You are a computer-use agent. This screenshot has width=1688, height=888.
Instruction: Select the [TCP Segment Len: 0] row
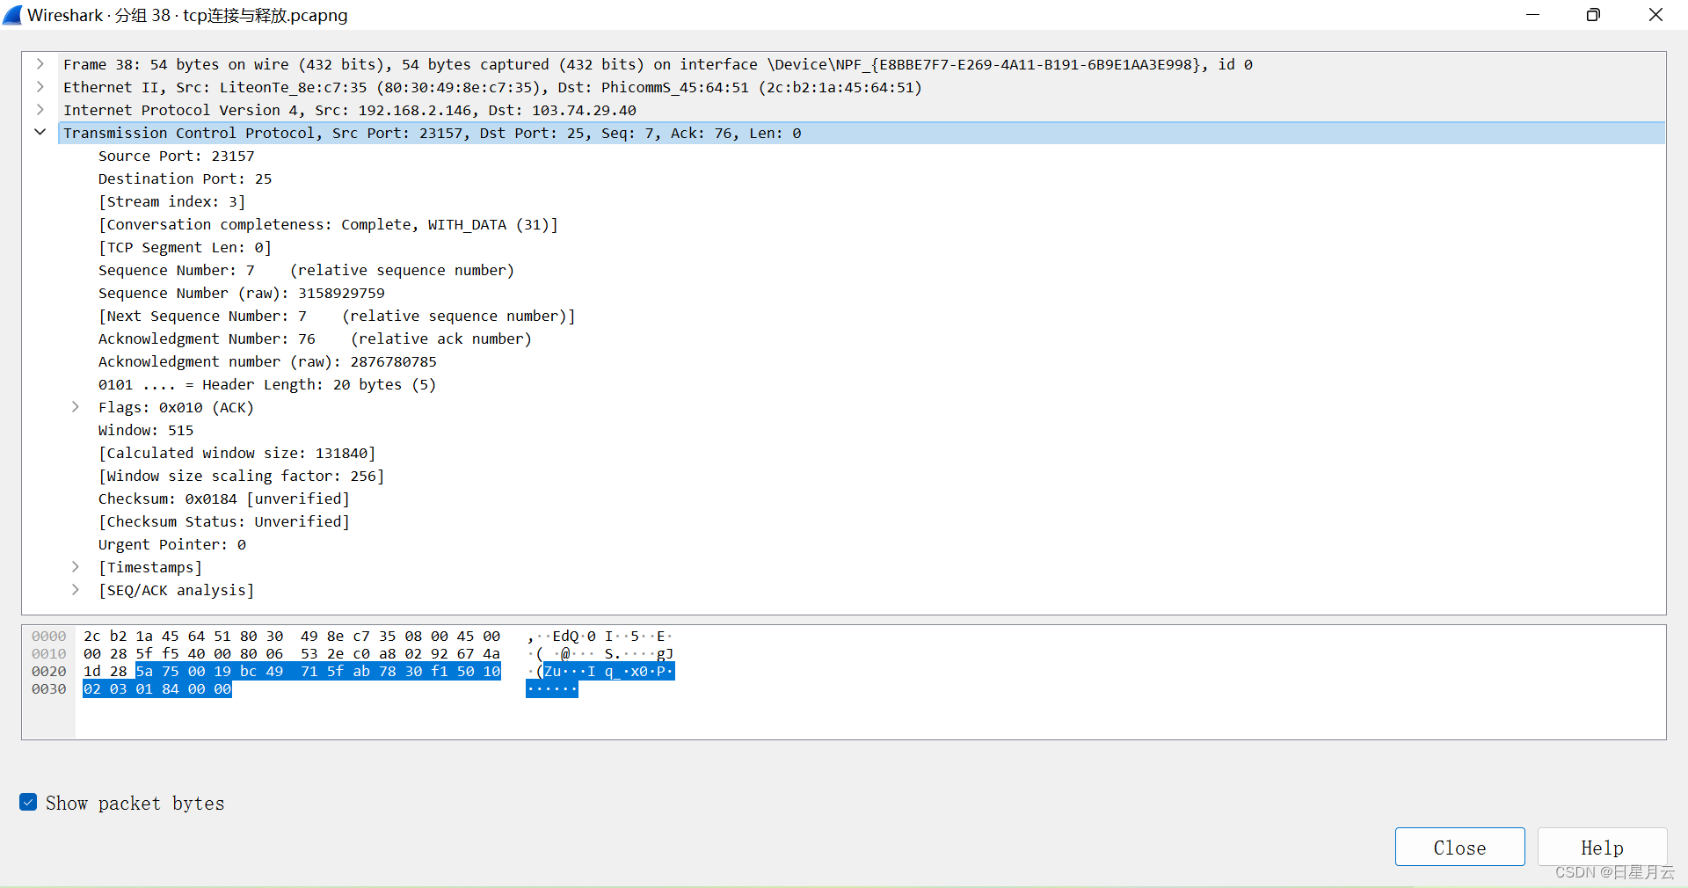pos(185,247)
